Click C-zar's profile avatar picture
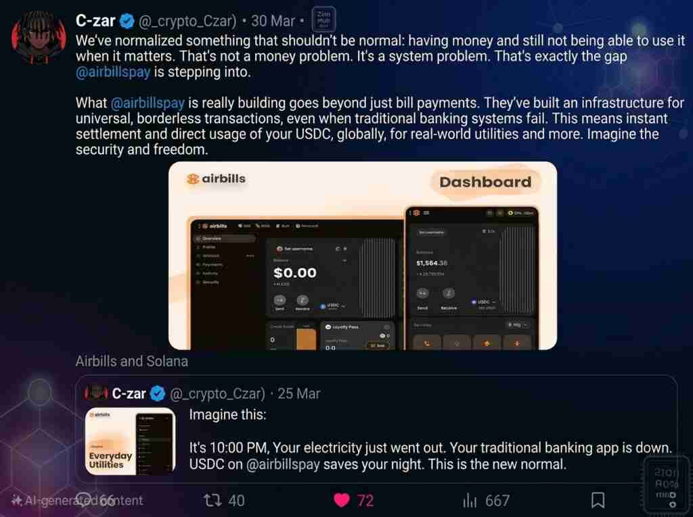Screen dimensions: 693x517 click(39, 38)
